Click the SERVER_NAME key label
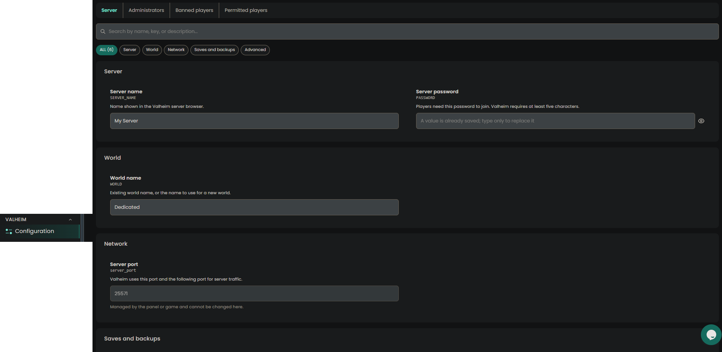 click(123, 98)
